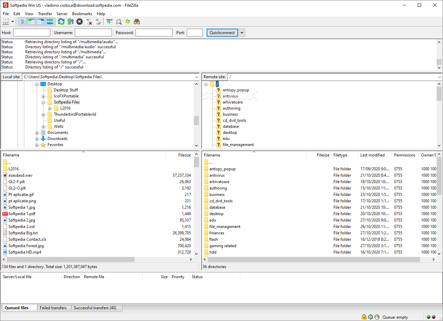Open the Transfer menu
The height and width of the screenshot is (321, 443).
pyautogui.click(x=45, y=14)
